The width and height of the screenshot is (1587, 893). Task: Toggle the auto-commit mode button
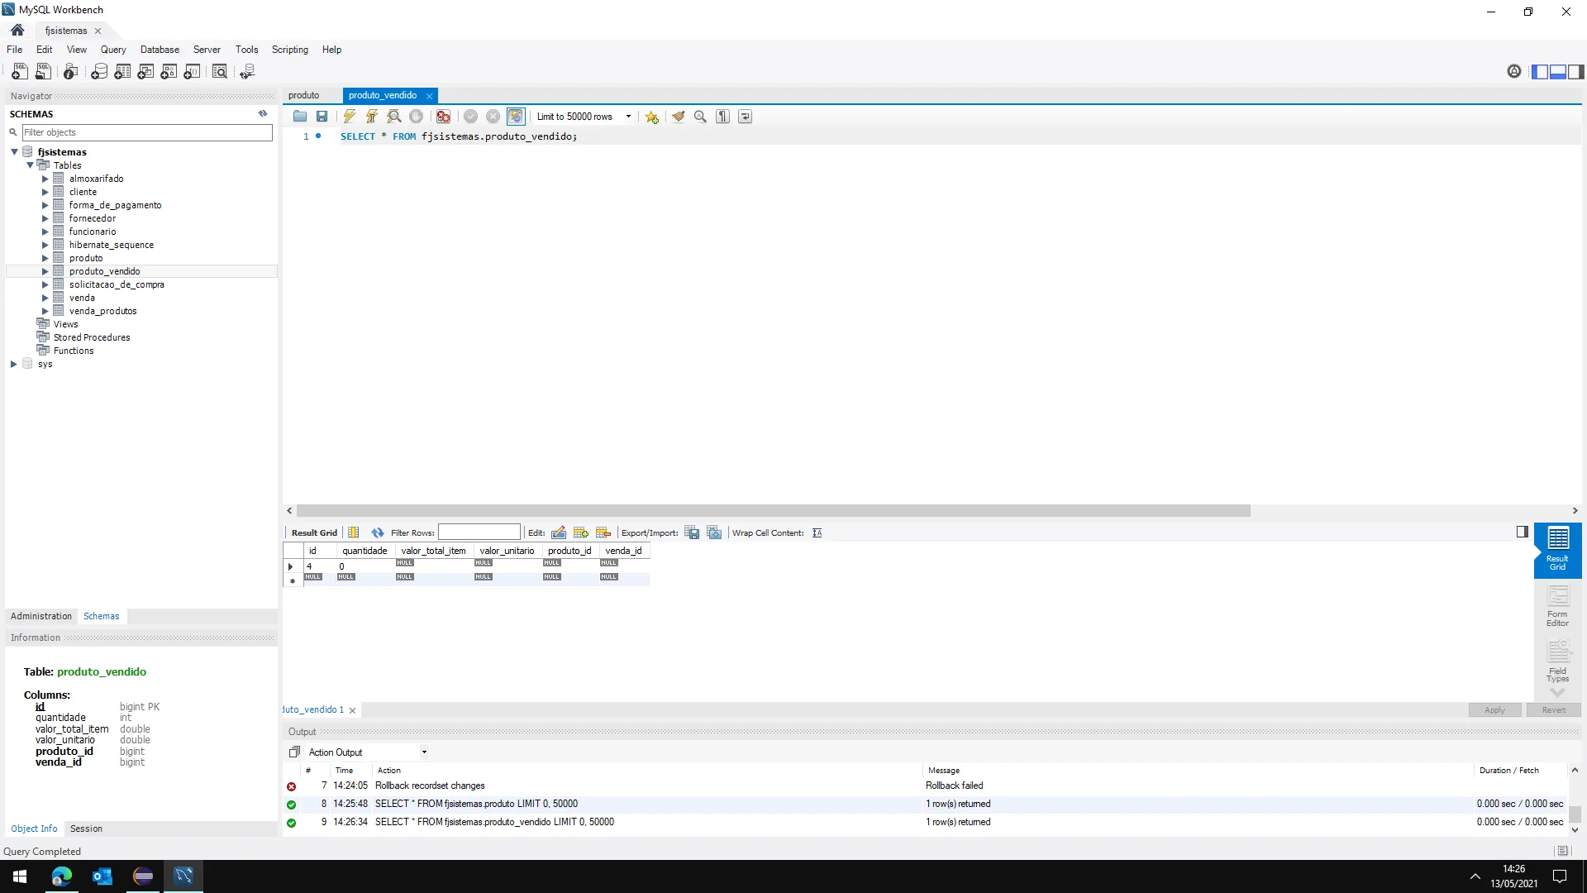pos(516,117)
